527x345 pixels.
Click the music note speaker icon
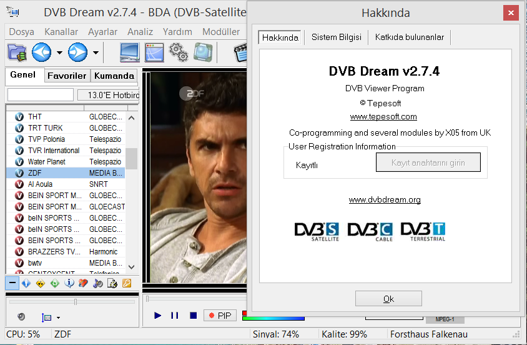98,284
